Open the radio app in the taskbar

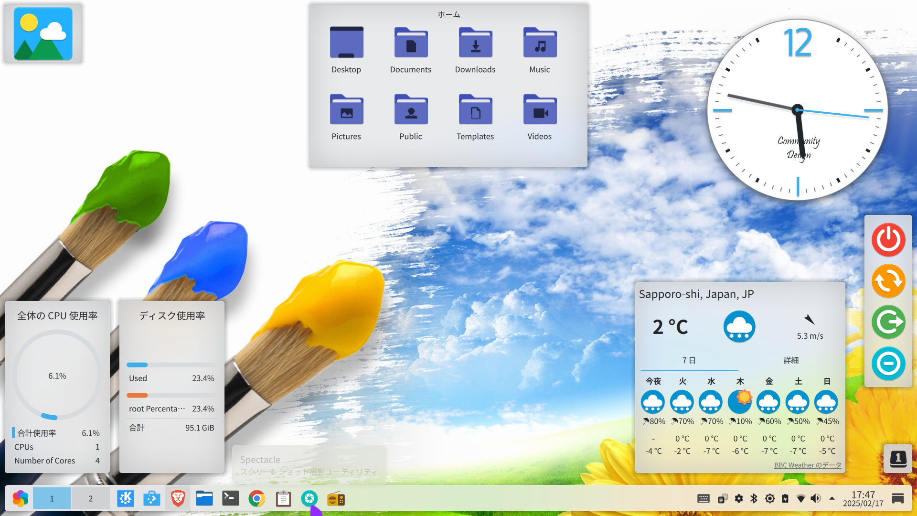pyautogui.click(x=336, y=499)
